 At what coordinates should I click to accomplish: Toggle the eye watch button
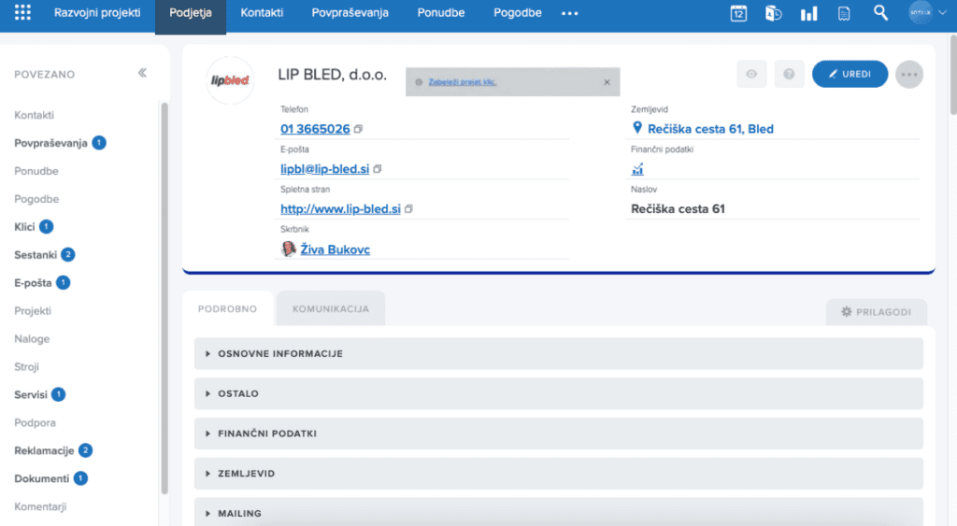(751, 74)
